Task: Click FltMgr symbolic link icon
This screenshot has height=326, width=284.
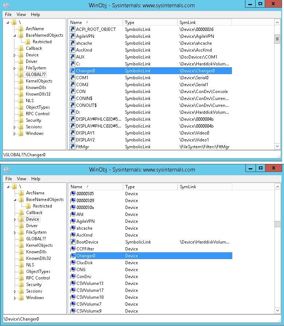Action: 72,146
